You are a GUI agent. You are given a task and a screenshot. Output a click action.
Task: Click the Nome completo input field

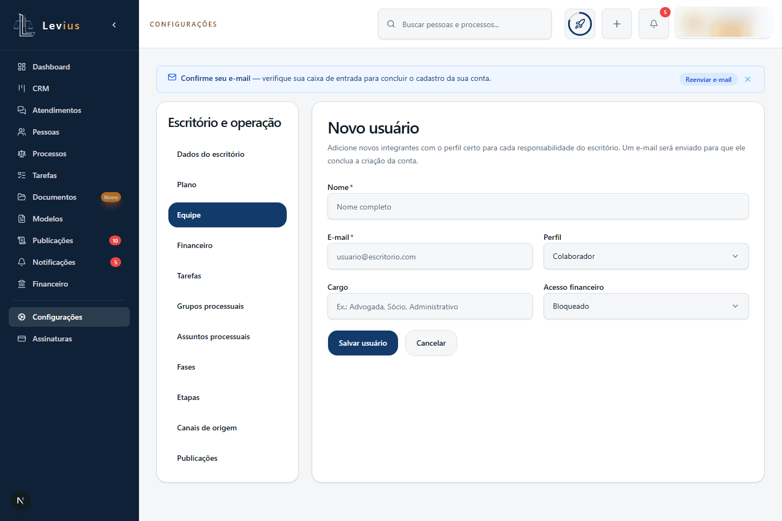click(x=538, y=206)
